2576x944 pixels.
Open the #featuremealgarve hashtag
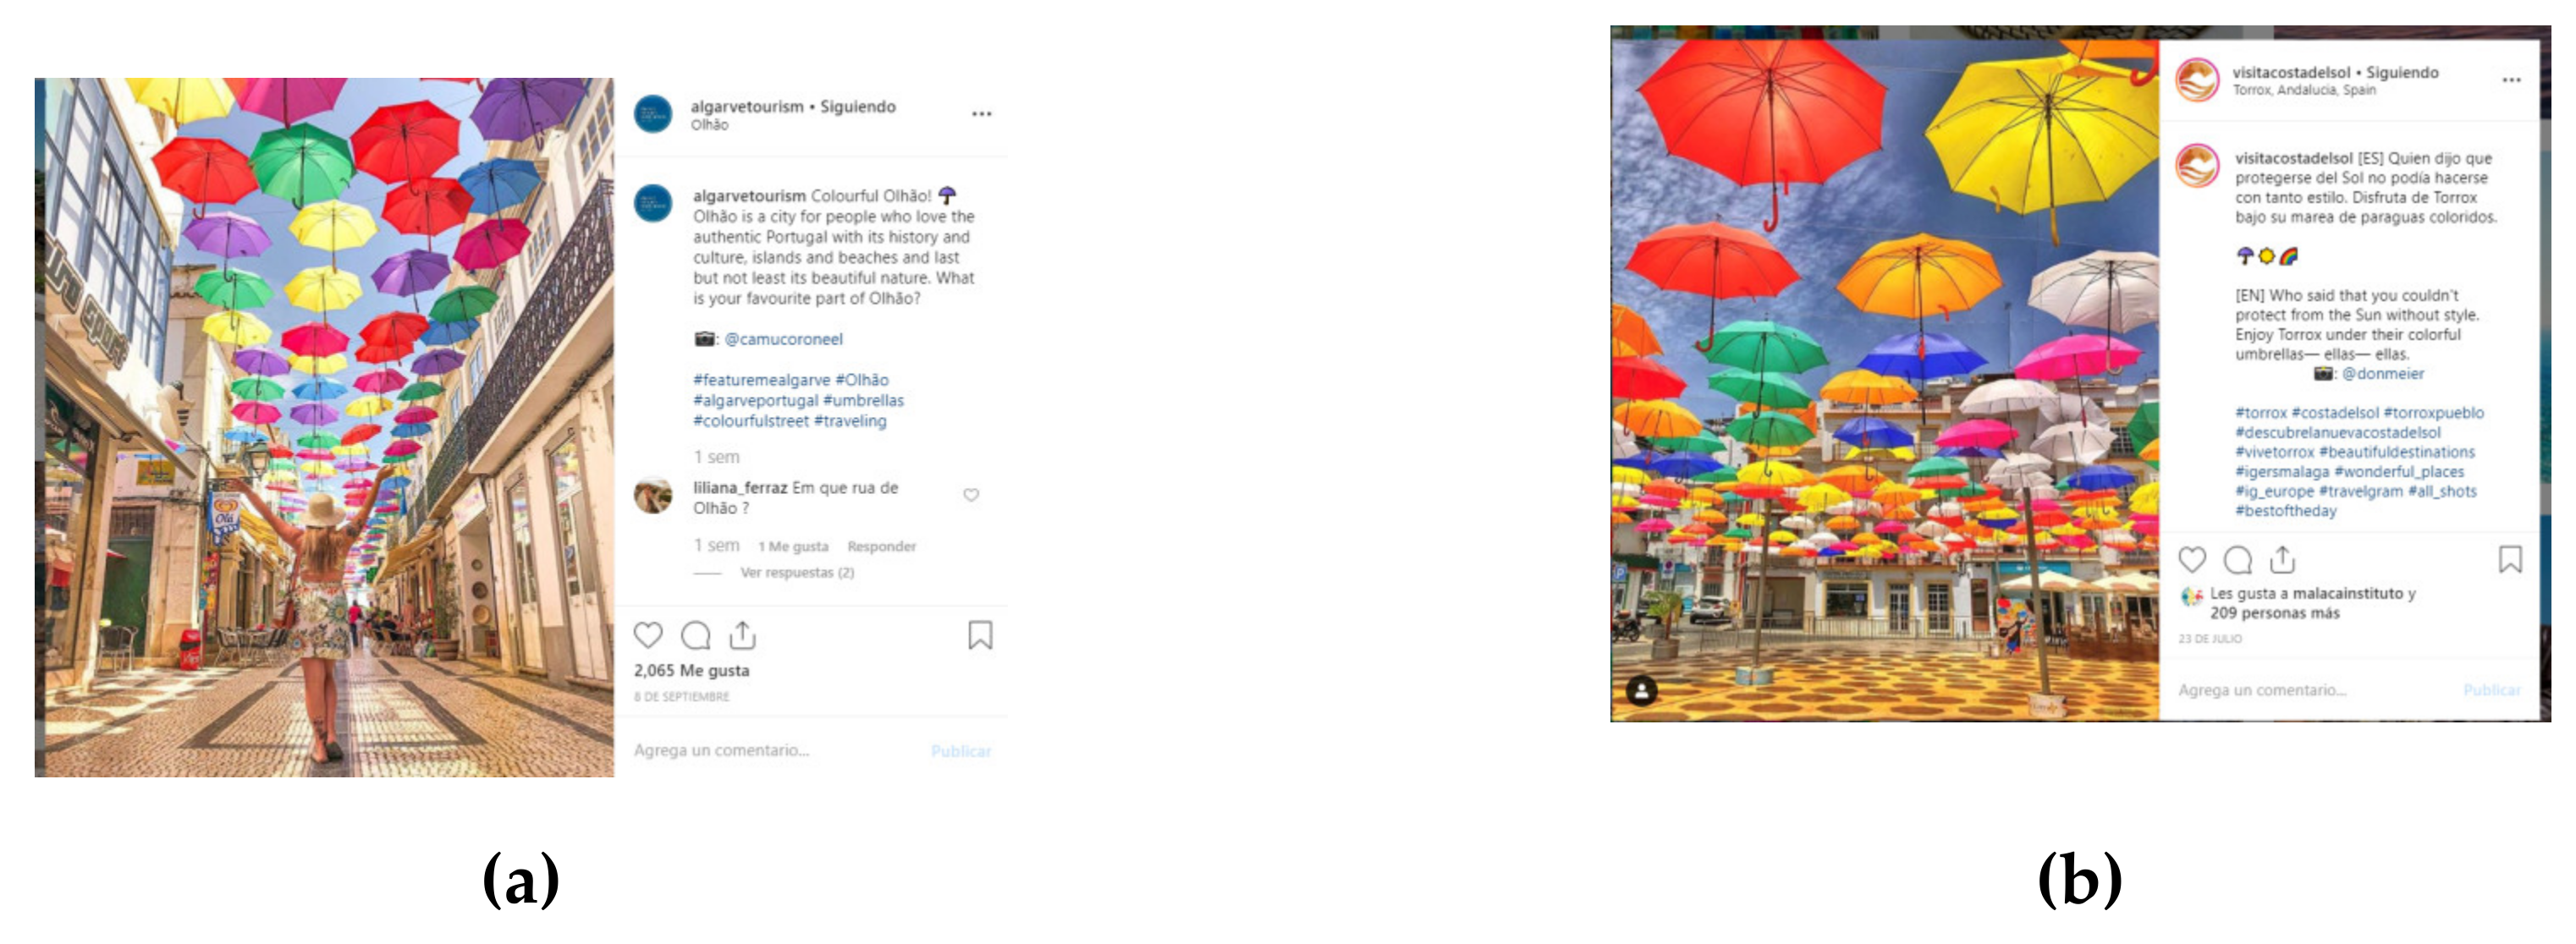click(x=761, y=380)
